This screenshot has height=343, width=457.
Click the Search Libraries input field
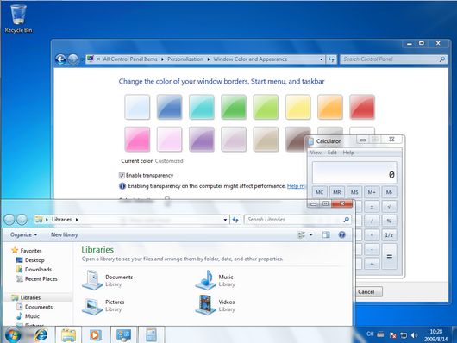(297, 220)
